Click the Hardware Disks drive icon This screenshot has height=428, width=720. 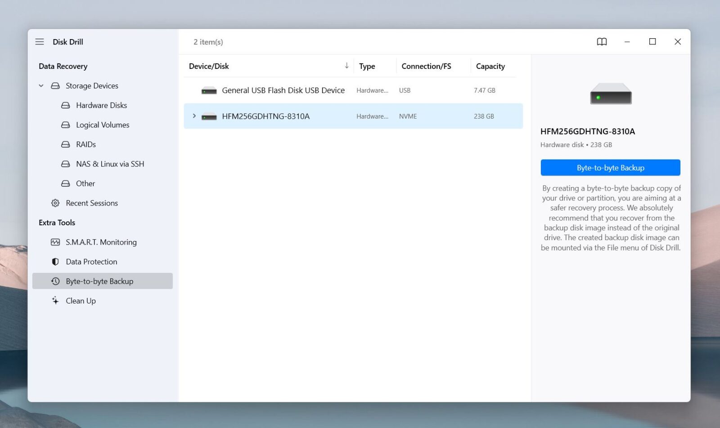point(65,105)
